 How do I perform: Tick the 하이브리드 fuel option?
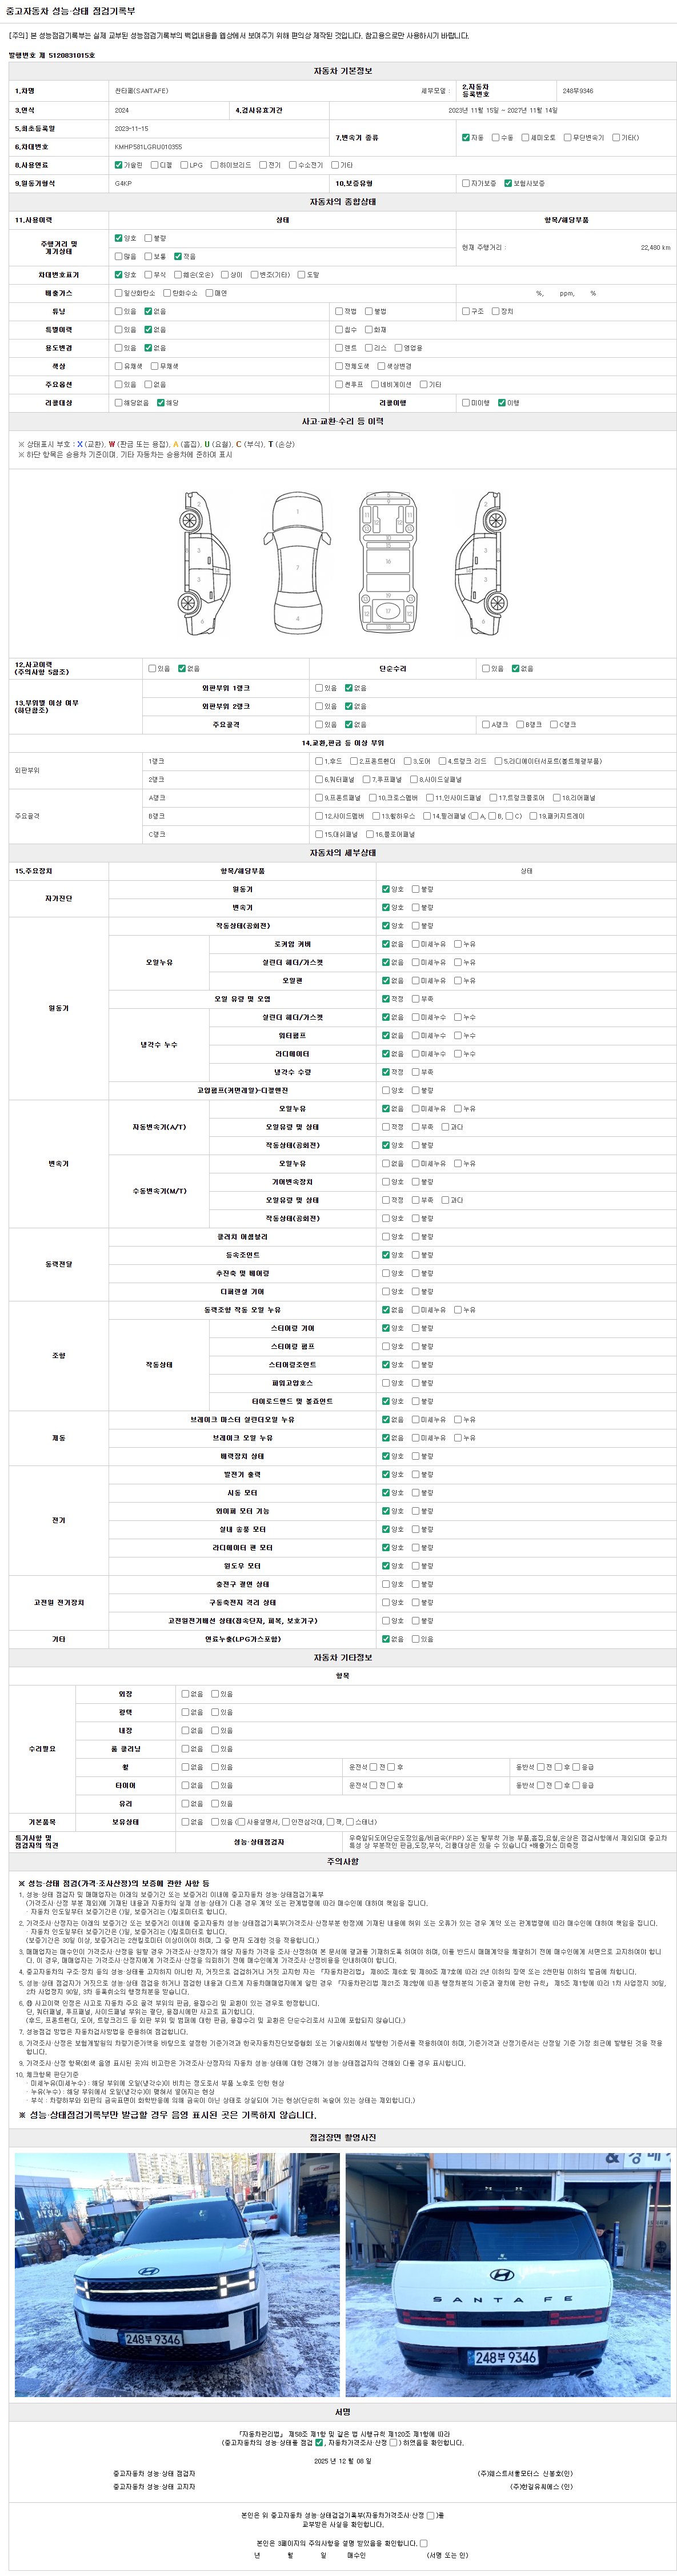[x=214, y=165]
